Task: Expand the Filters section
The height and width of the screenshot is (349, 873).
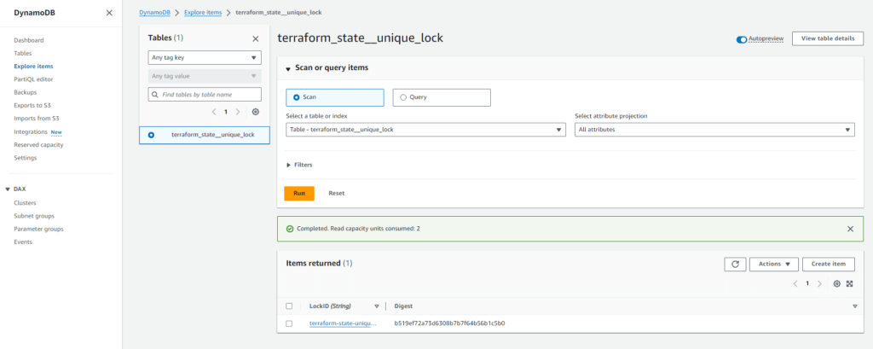Action: point(299,165)
